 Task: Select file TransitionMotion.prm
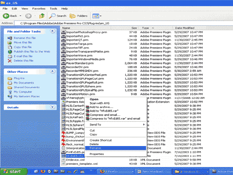81,94
